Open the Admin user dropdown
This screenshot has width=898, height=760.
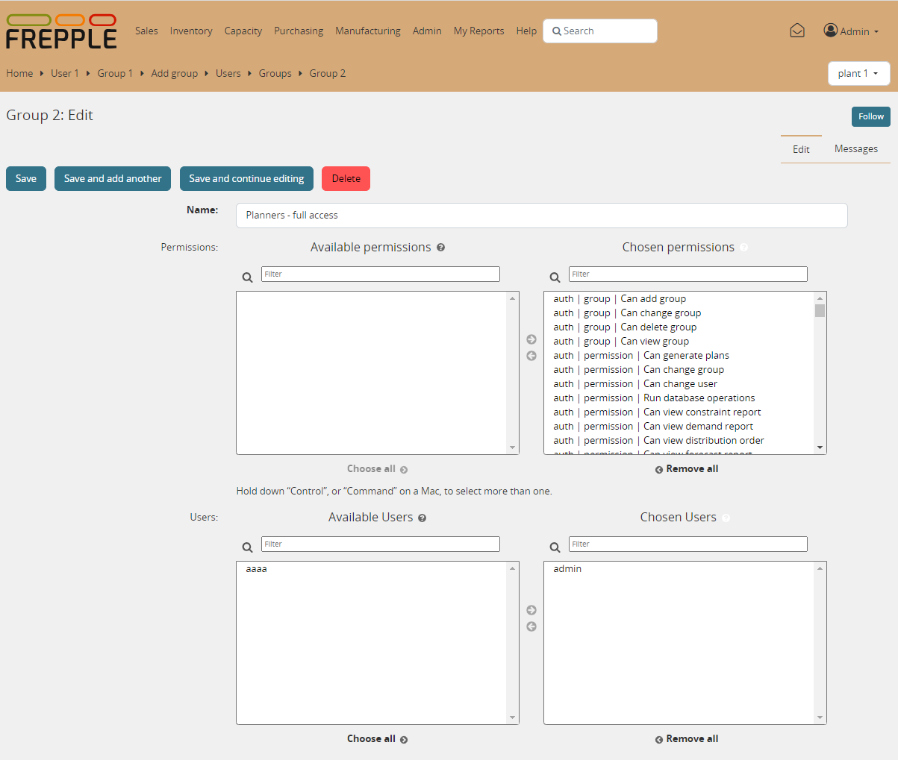pyautogui.click(x=851, y=31)
